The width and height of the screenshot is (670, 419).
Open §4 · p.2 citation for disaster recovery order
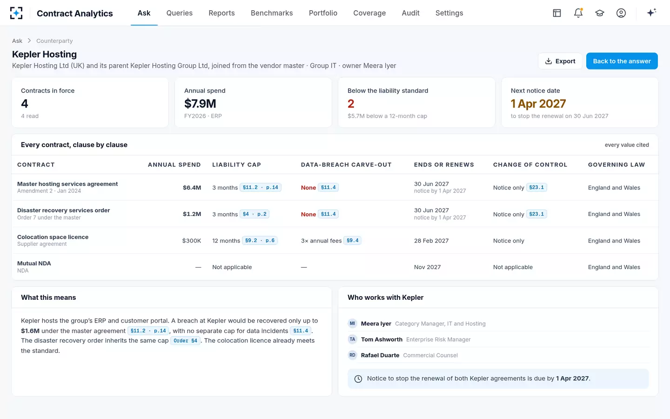click(x=255, y=214)
